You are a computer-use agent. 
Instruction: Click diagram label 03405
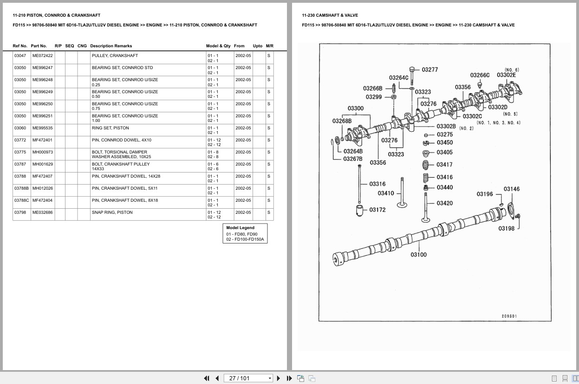(444, 152)
